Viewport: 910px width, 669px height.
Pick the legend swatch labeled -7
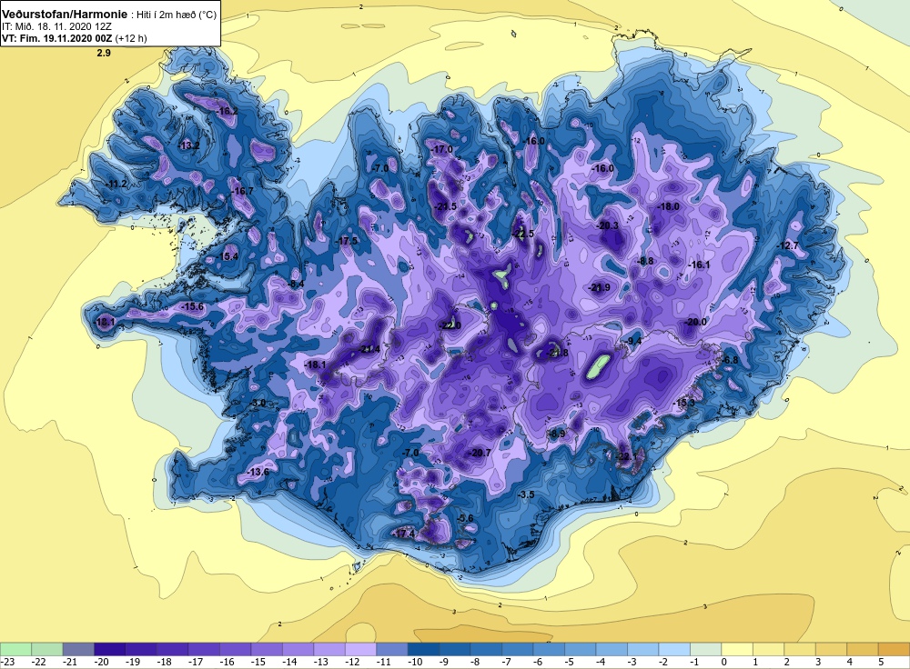pos(518,649)
